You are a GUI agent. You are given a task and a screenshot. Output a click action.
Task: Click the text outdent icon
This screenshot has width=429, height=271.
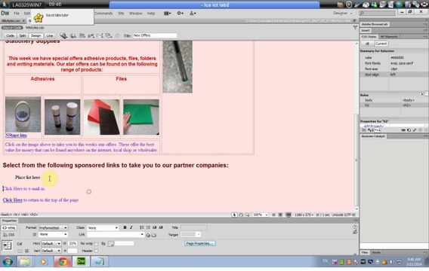[155, 227]
